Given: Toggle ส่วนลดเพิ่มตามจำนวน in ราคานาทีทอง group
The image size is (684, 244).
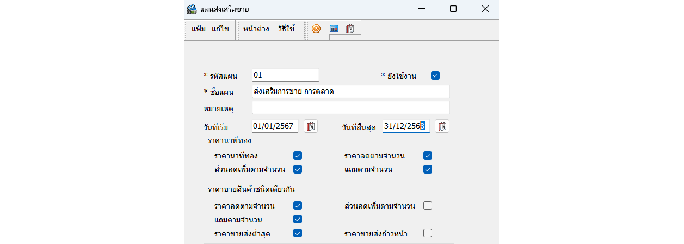Looking at the screenshot, I should 298,169.
